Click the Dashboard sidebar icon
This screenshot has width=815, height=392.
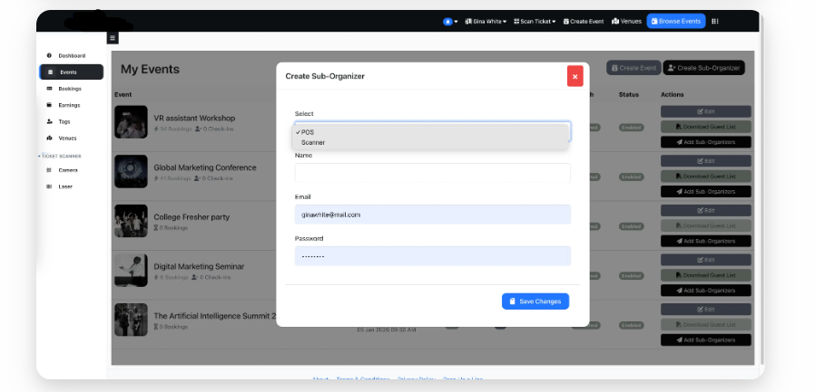point(49,56)
